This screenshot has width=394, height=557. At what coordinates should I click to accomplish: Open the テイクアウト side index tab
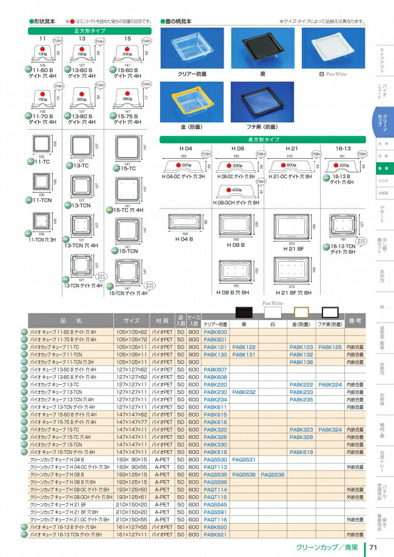pyautogui.click(x=380, y=58)
